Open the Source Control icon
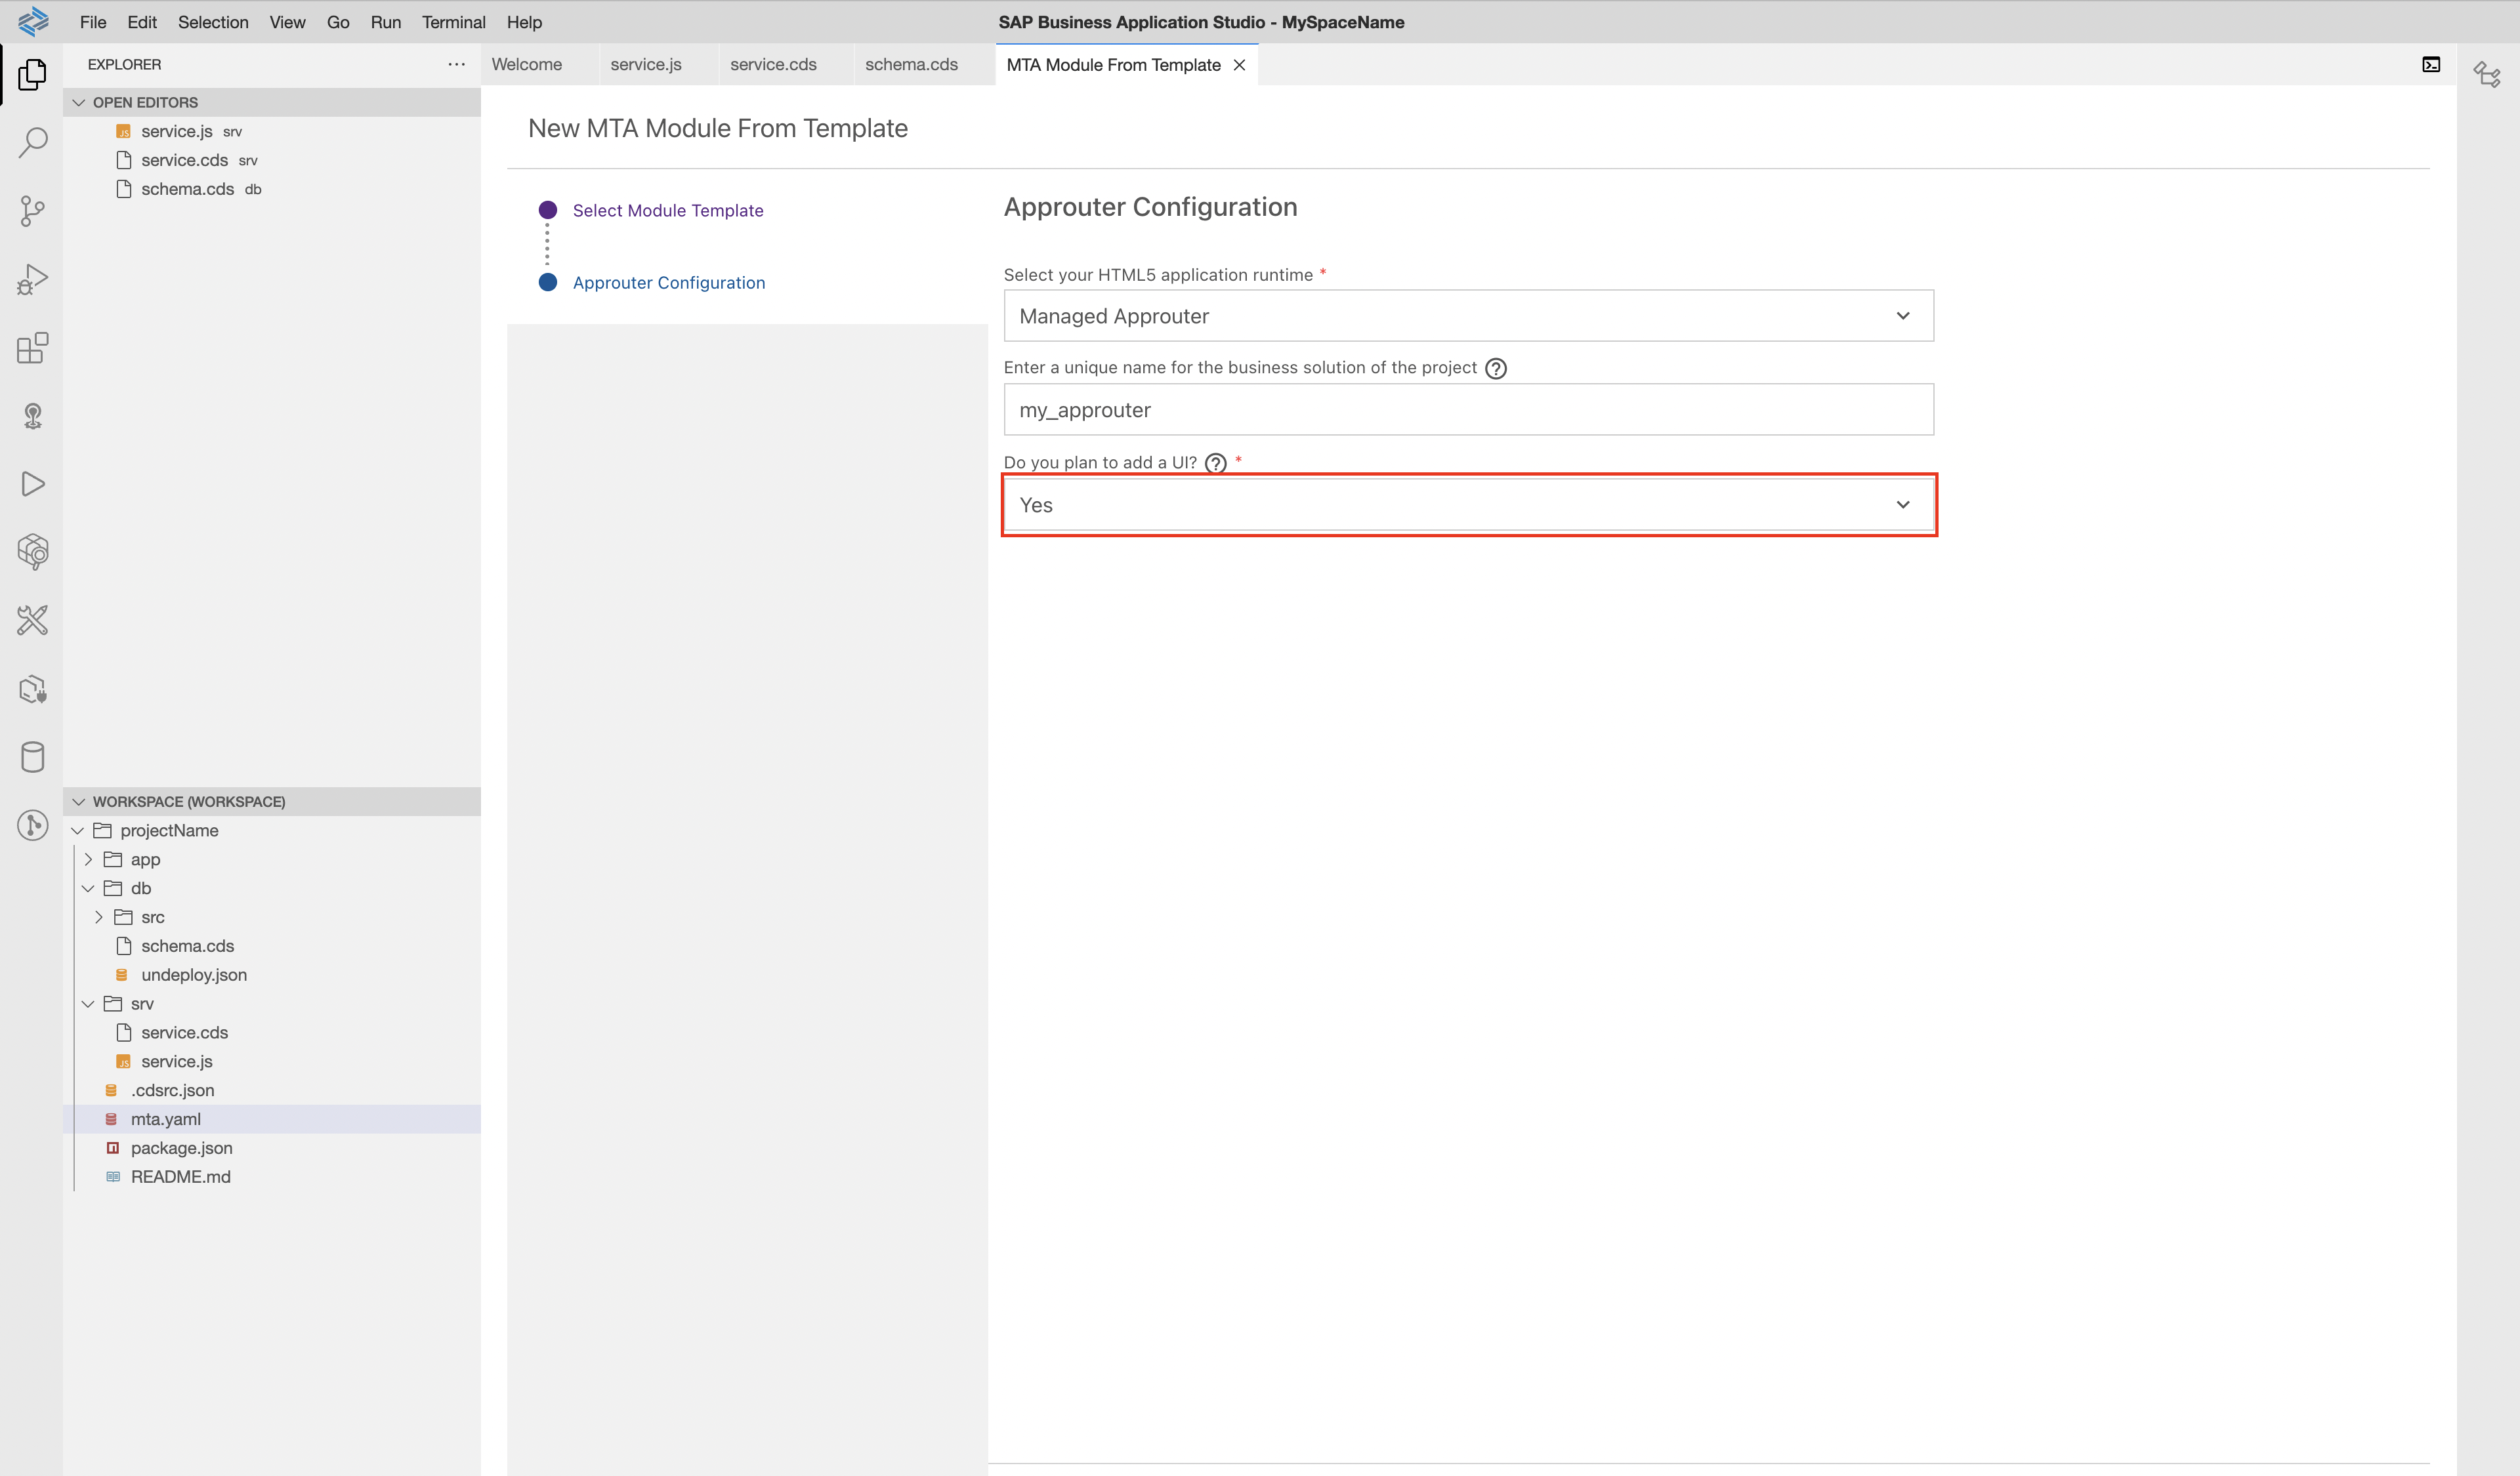 click(32, 211)
